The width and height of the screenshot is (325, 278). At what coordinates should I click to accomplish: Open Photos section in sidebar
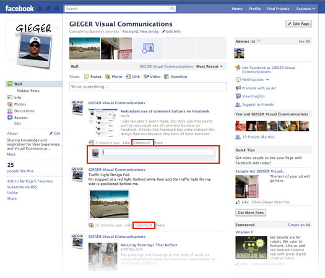point(17,104)
